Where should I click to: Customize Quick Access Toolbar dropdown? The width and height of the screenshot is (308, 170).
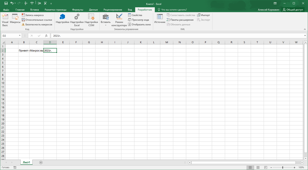(51, 4)
